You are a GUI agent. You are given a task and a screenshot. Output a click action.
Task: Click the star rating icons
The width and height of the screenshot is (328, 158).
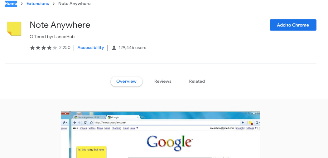click(44, 48)
